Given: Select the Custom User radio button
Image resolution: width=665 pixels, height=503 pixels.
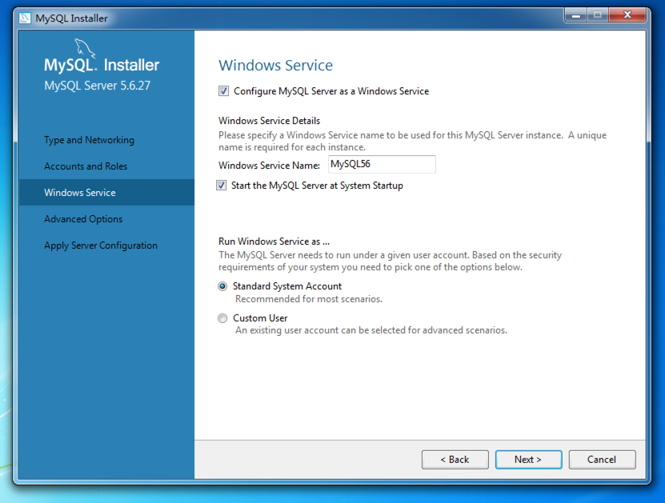Looking at the screenshot, I should (x=222, y=318).
